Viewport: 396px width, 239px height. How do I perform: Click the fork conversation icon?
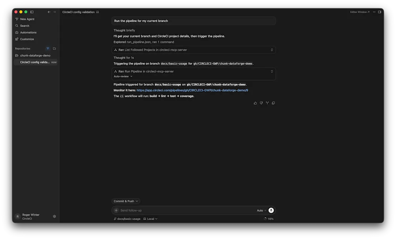click(267, 103)
